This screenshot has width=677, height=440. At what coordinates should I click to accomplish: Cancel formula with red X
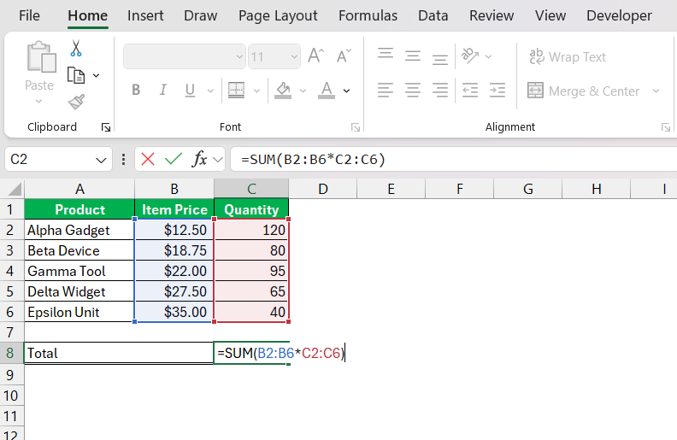[x=148, y=159]
